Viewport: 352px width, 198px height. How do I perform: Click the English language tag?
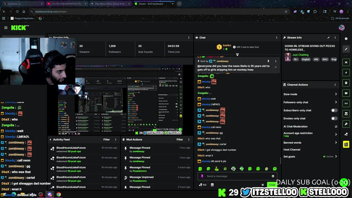(x=306, y=59)
